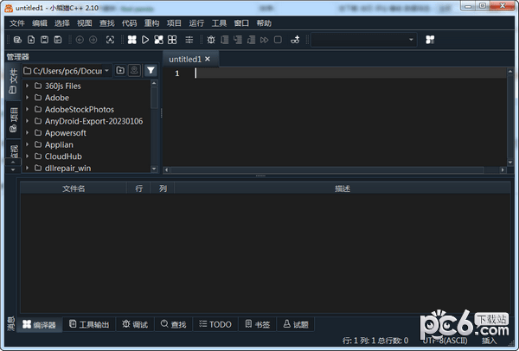Click the 文件名 column header
This screenshot has width=519, height=351.
pos(74,188)
